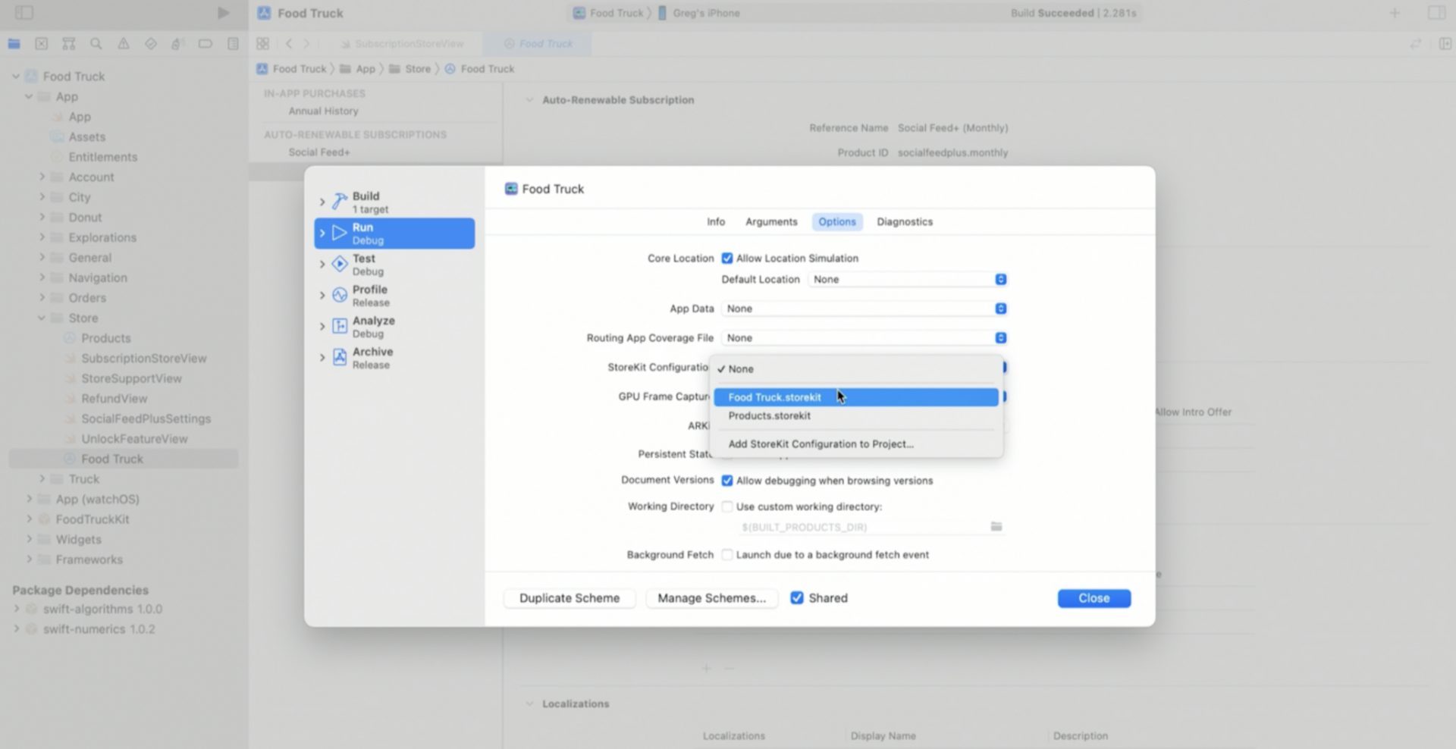
Task: Click the Build hammer icon in scheme list
Action: tap(340, 202)
